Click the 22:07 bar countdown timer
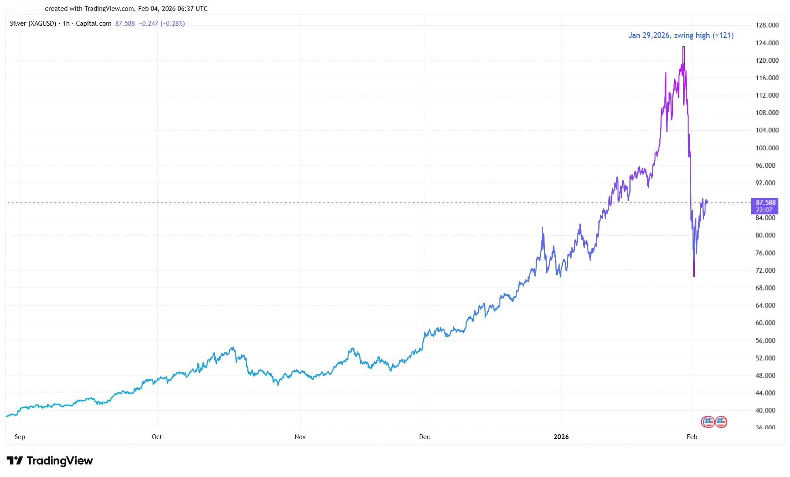The height and width of the screenshot is (477, 790). pos(764,210)
